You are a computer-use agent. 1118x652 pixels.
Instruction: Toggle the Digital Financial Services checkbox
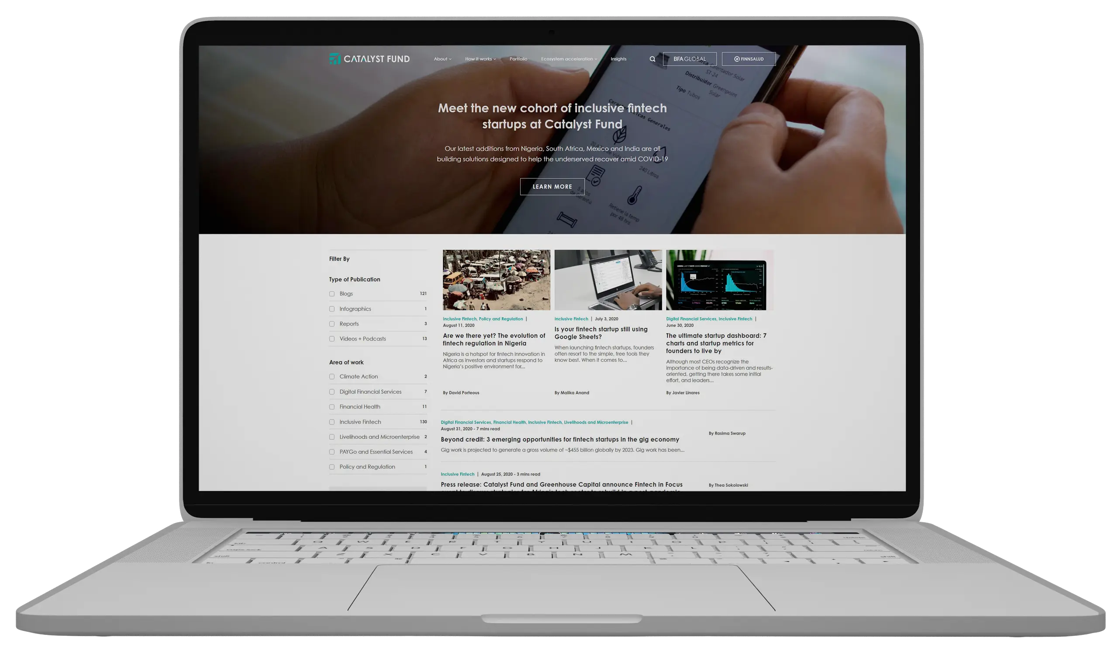point(332,391)
